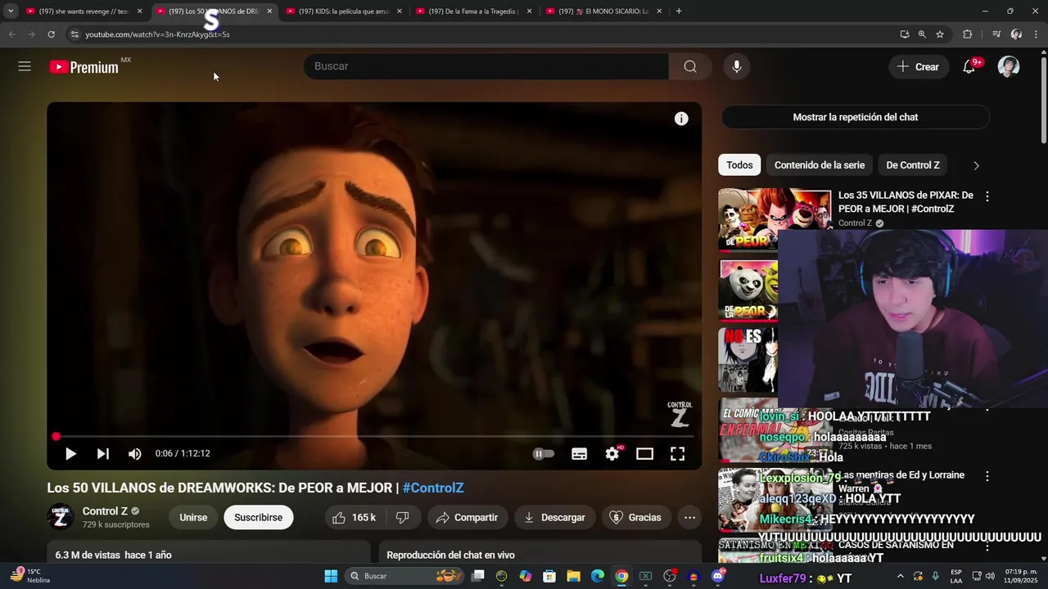Switch to 'KIDS: la película' browser tab

(x=344, y=11)
